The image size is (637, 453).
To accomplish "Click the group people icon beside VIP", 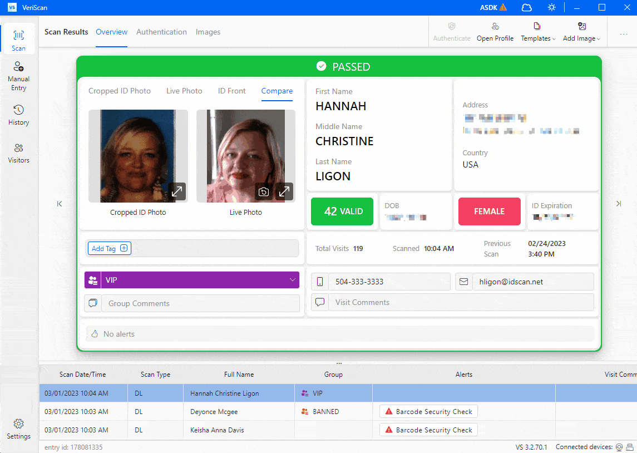I will [x=92, y=280].
